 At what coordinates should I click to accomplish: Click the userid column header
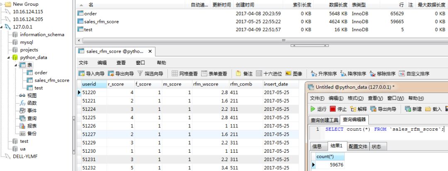[93, 84]
